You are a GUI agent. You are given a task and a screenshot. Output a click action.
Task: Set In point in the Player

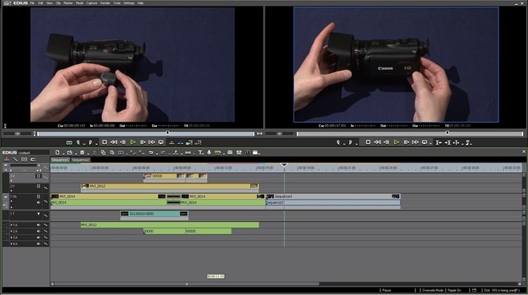pos(78,143)
